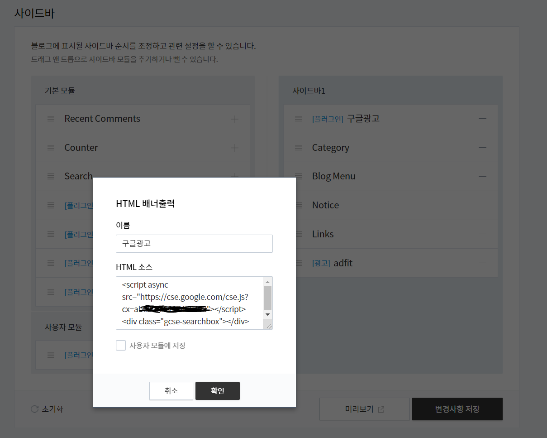
Task: Click the HTML 소스 scrollbar up arrow
Action: 267,282
